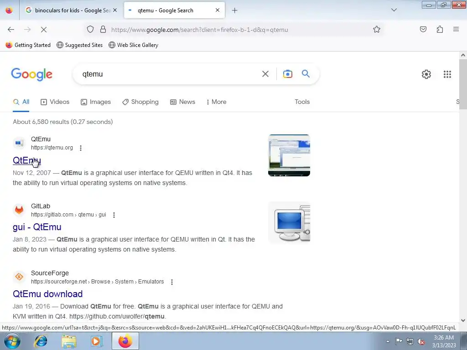Open the network tray icon
The height and width of the screenshot is (350, 467).
(x=410, y=341)
